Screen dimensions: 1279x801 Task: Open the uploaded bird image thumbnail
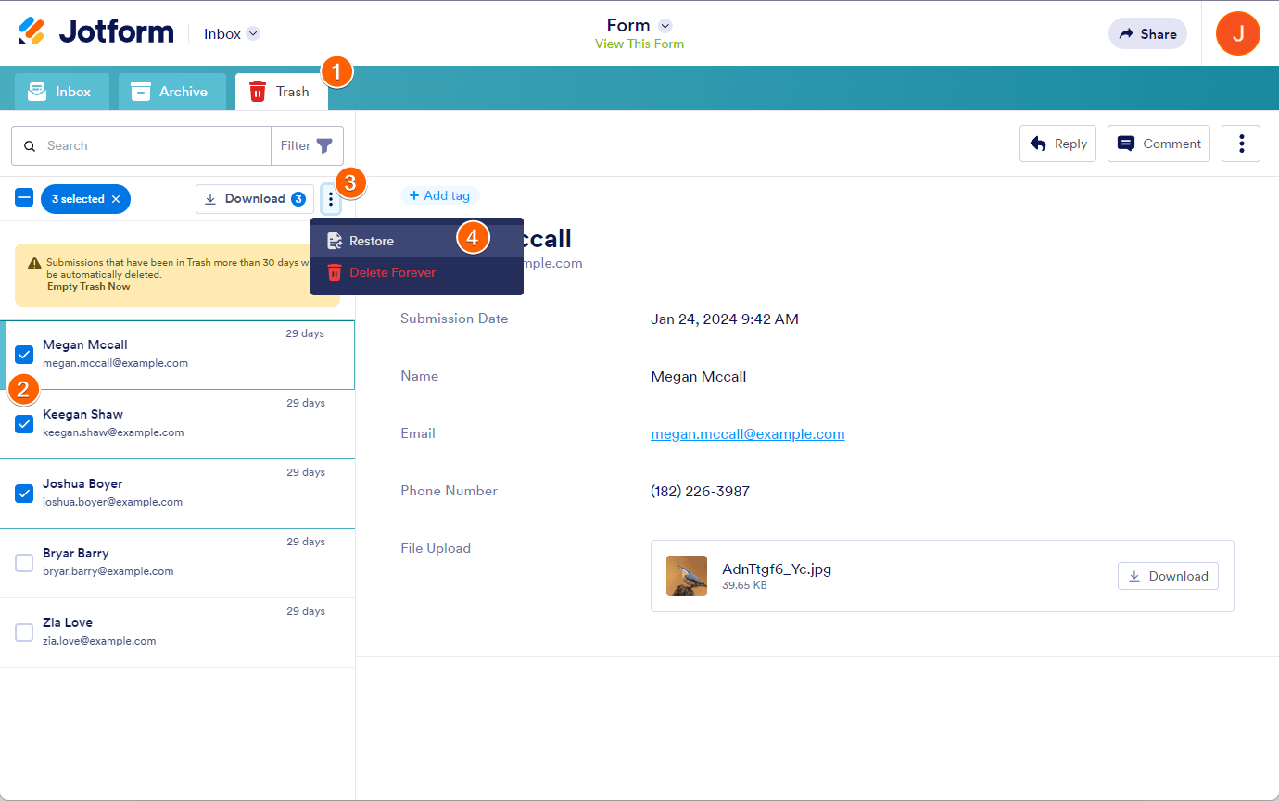click(x=686, y=575)
